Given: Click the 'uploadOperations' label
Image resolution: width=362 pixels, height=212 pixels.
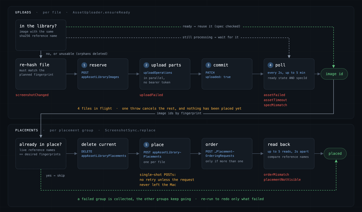Looking at the screenshot, I should [158, 73].
